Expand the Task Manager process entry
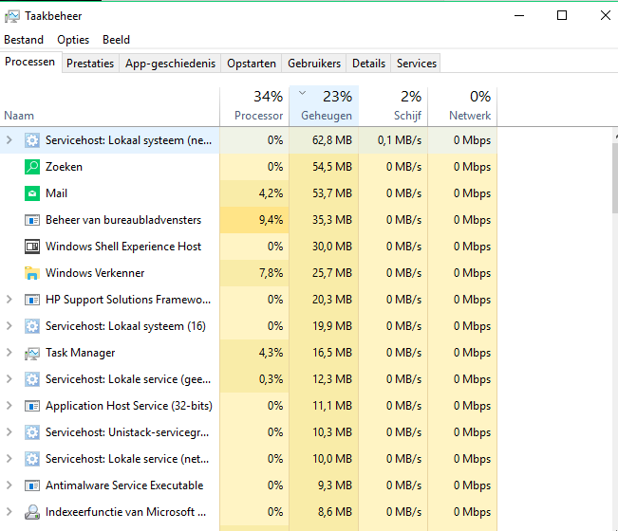 tap(9, 353)
